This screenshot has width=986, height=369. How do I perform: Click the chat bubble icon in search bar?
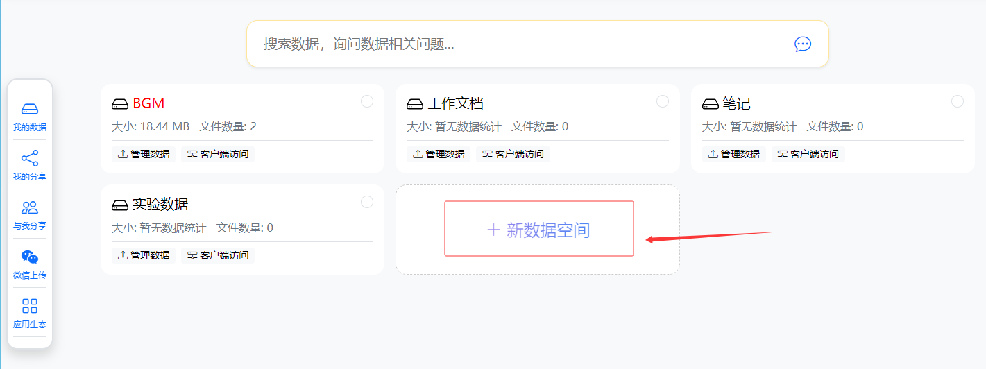pyautogui.click(x=802, y=44)
